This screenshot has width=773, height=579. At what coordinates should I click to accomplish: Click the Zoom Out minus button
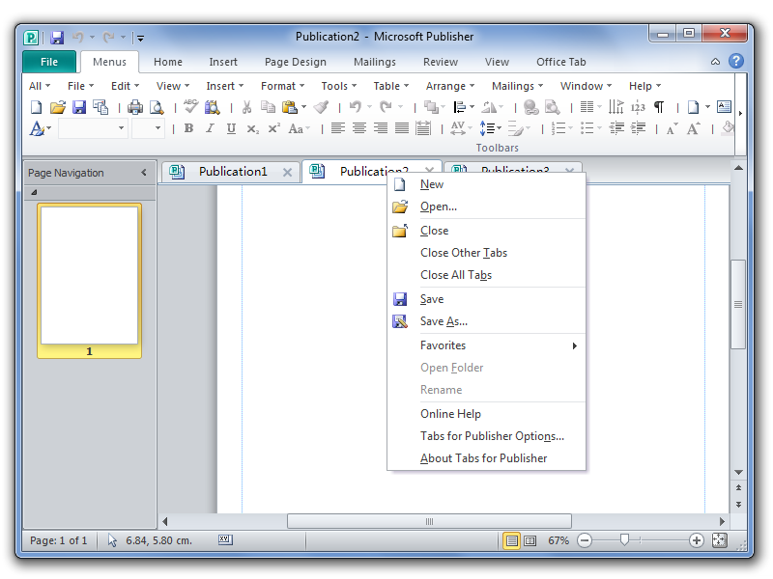coord(585,540)
